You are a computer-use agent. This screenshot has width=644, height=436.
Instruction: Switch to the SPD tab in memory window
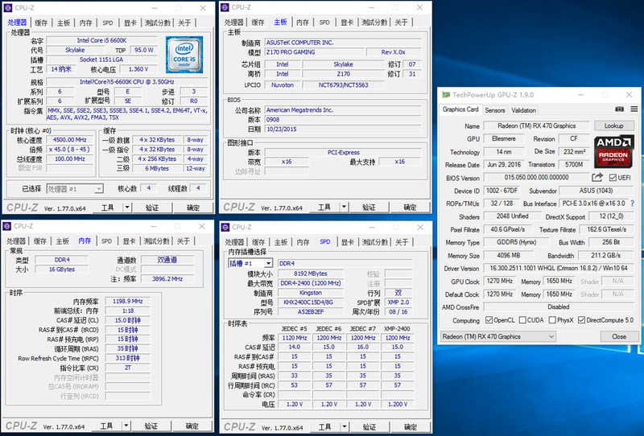click(x=107, y=241)
